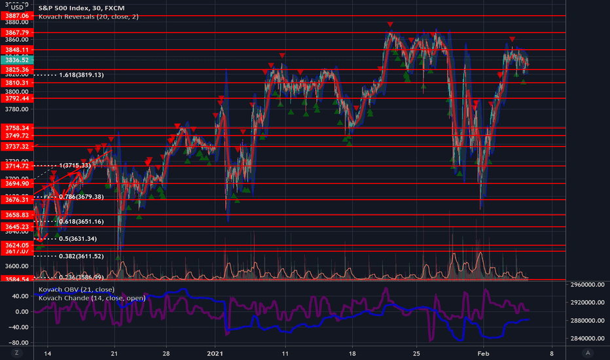The image size is (610, 360).
Task: Click the 3749.72 price level label
Action: [17, 135]
